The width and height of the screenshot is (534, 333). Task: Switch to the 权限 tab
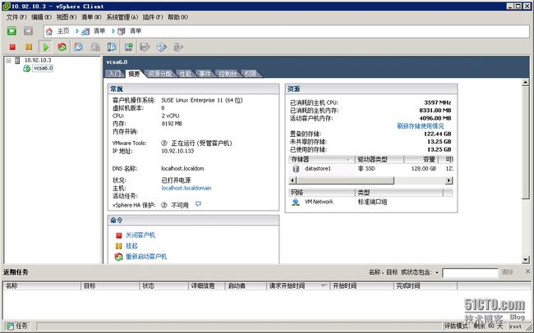pos(251,74)
